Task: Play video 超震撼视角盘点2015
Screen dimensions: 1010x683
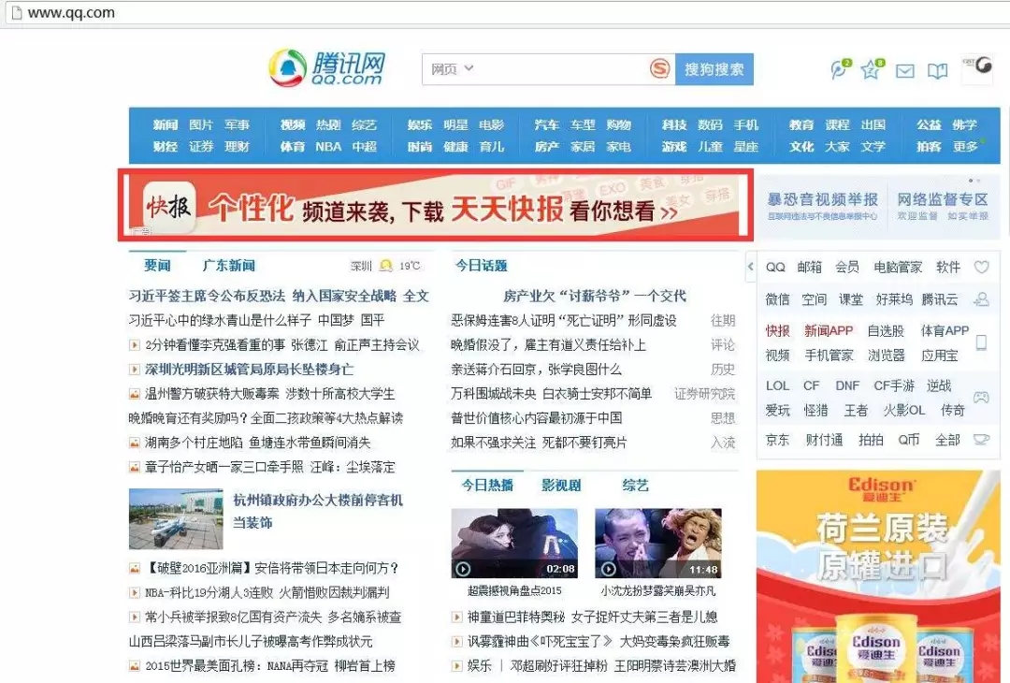Action: pos(514,544)
